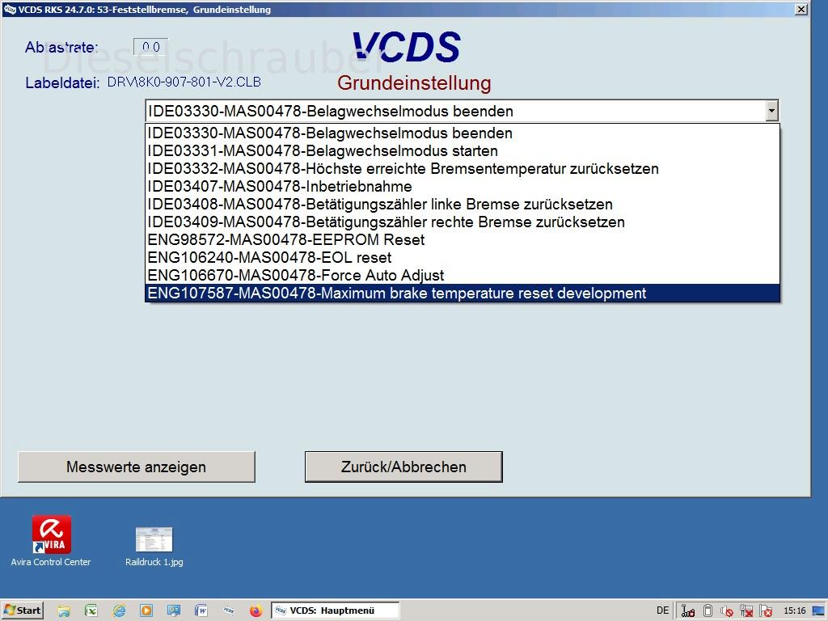Switch to VCDS: Hauptmenü taskbar window
Image resolution: width=828 pixels, height=621 pixels.
[336, 610]
